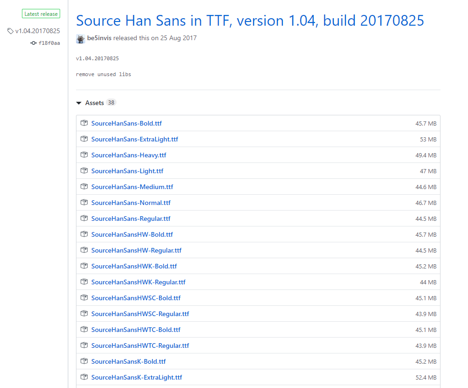Download SourceHanSans-Light.ttf
The width and height of the screenshot is (468, 388).
[x=127, y=171]
